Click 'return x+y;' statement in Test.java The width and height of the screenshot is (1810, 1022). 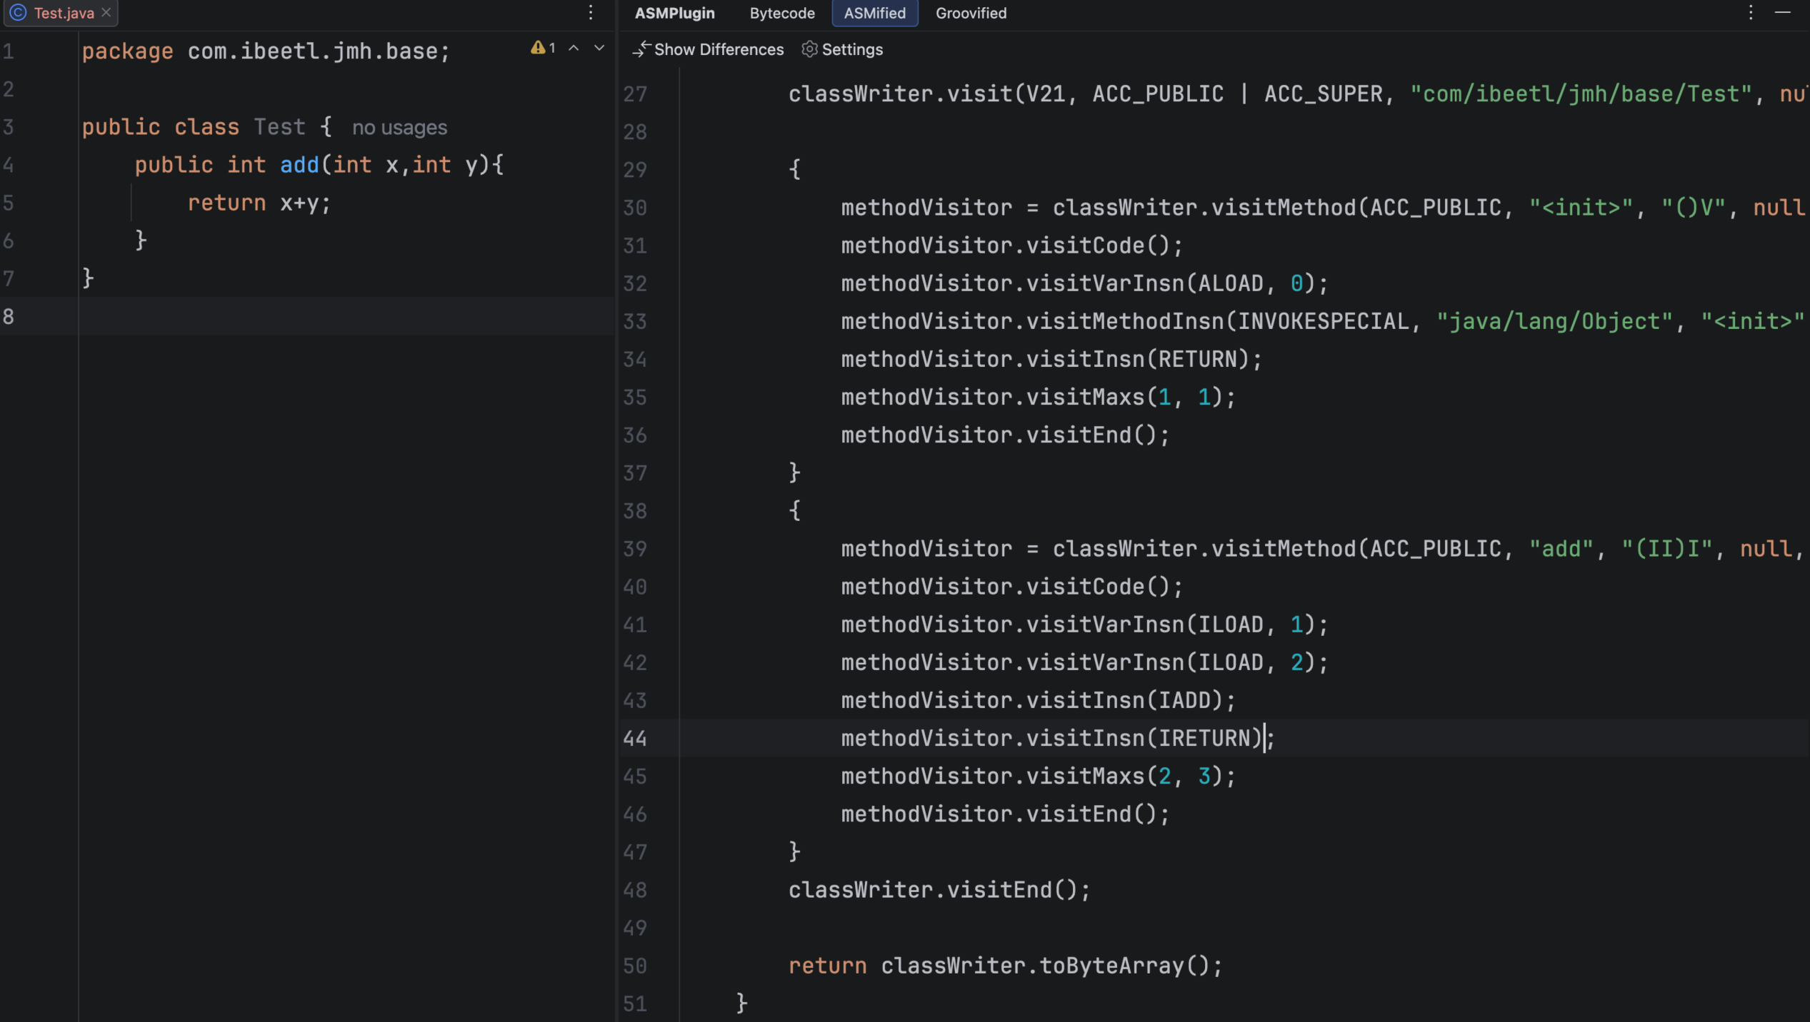pos(259,203)
